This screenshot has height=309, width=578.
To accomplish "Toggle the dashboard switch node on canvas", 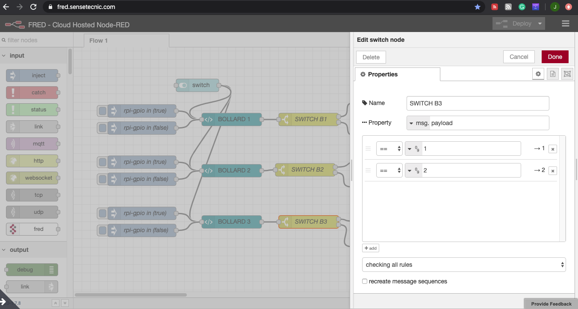I will click(183, 85).
